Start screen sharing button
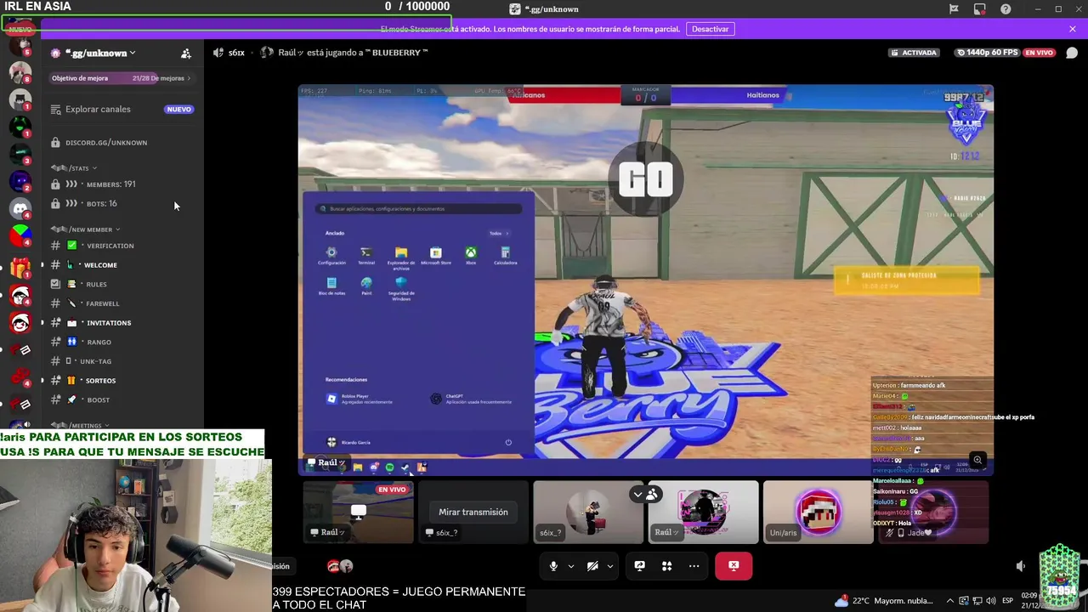This screenshot has height=612, width=1088. 639,566
